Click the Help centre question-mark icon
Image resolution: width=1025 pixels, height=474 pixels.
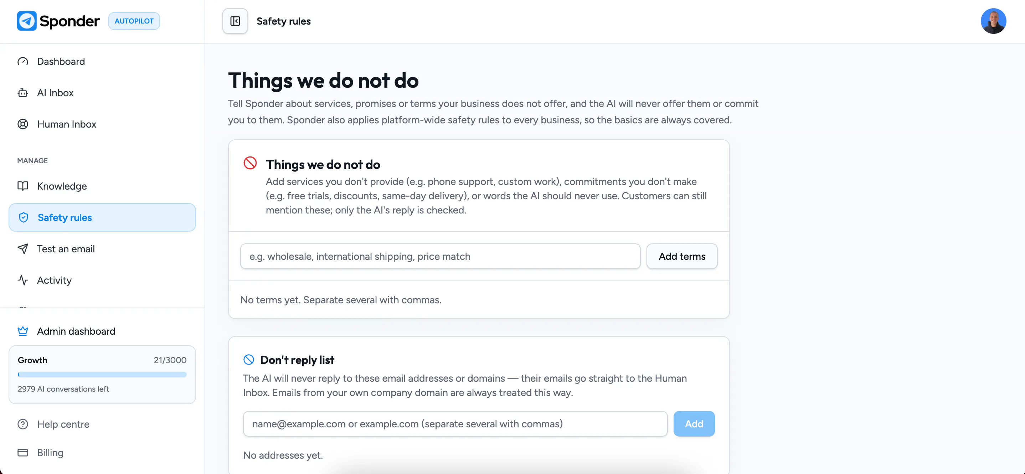coord(23,424)
